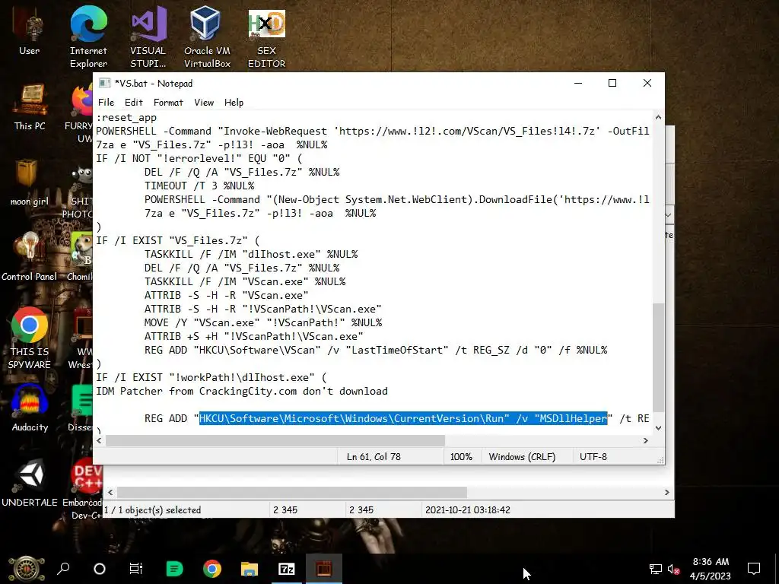779x584 pixels.
Task: Launch Chrome labeled THIS IS SPYWARE
Action: point(30,338)
